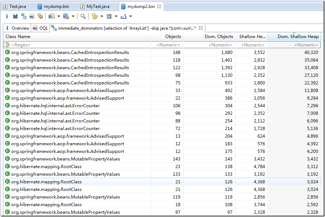Viewport: 325px width, 217px height.
Task: Click the Java file icon on the MyTest.java tab
Action: click(x=82, y=7)
